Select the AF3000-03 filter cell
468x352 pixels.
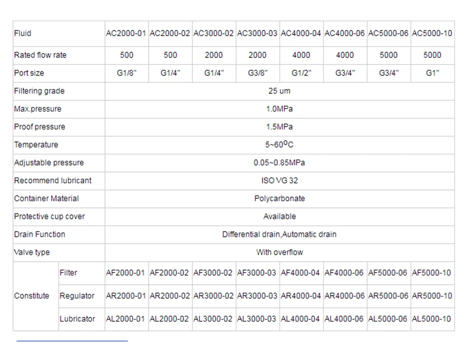tap(258, 273)
